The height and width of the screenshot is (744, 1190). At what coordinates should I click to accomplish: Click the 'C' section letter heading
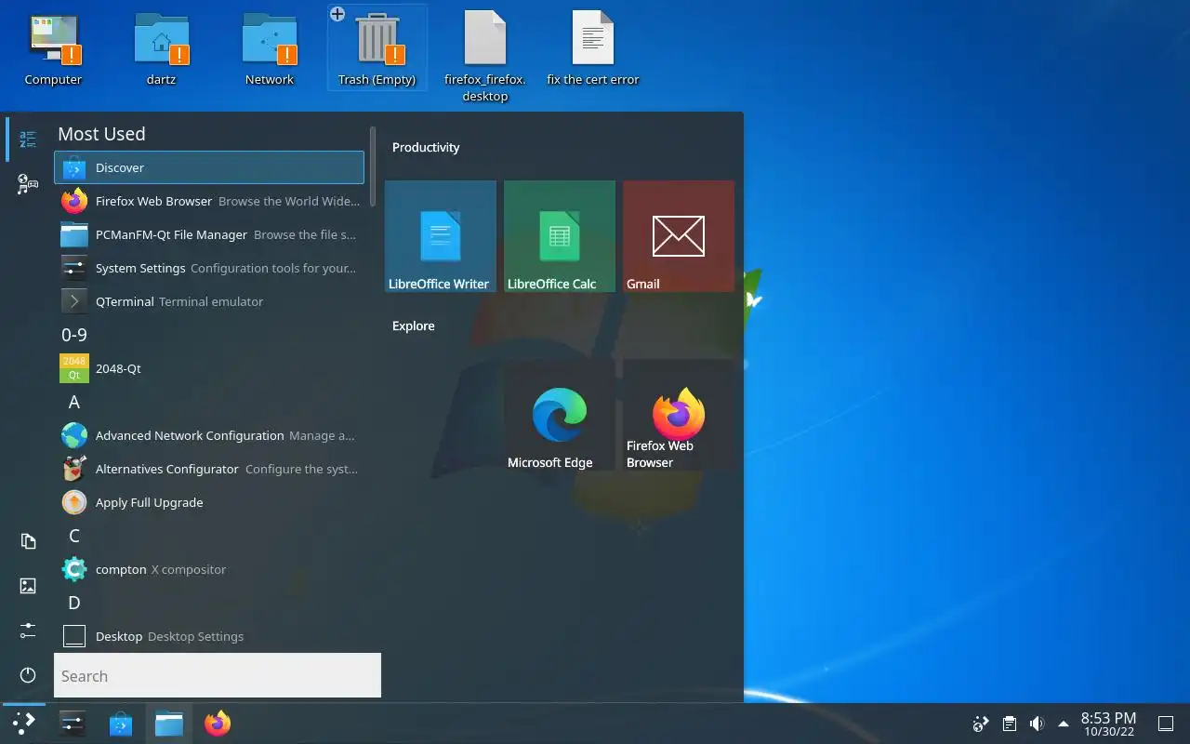coord(74,536)
